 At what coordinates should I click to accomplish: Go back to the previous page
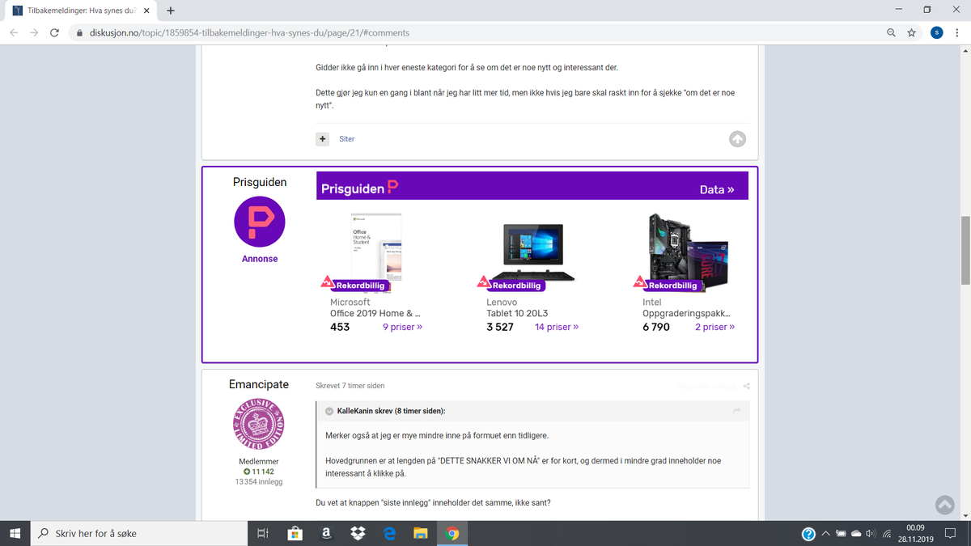(14, 32)
